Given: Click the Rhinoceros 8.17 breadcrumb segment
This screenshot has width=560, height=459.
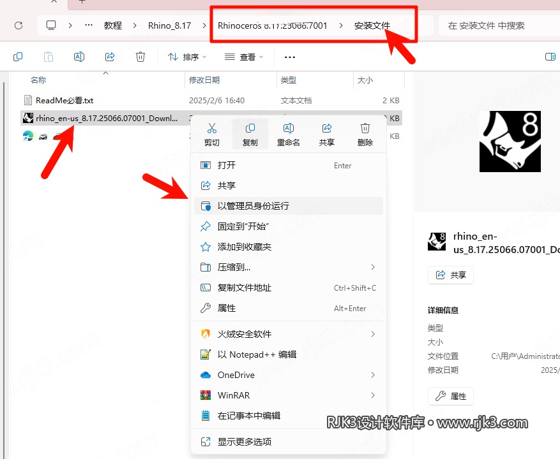Looking at the screenshot, I should pos(273,25).
